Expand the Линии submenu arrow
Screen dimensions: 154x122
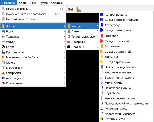(x=98, y=31)
